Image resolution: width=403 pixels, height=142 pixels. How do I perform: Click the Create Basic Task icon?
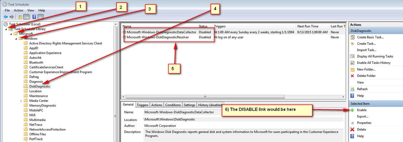point(352,37)
